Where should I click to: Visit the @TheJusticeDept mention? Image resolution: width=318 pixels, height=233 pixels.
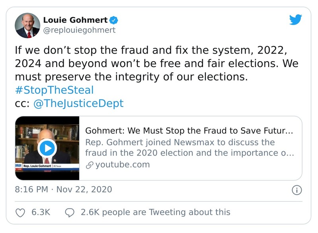tap(79, 104)
